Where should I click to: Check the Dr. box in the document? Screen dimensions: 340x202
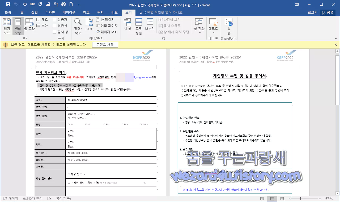click(122, 124)
